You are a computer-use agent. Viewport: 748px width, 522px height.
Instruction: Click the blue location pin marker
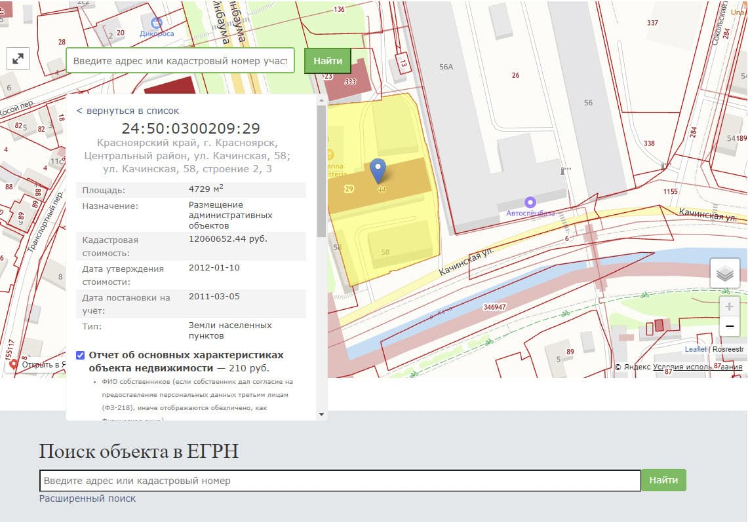(378, 171)
